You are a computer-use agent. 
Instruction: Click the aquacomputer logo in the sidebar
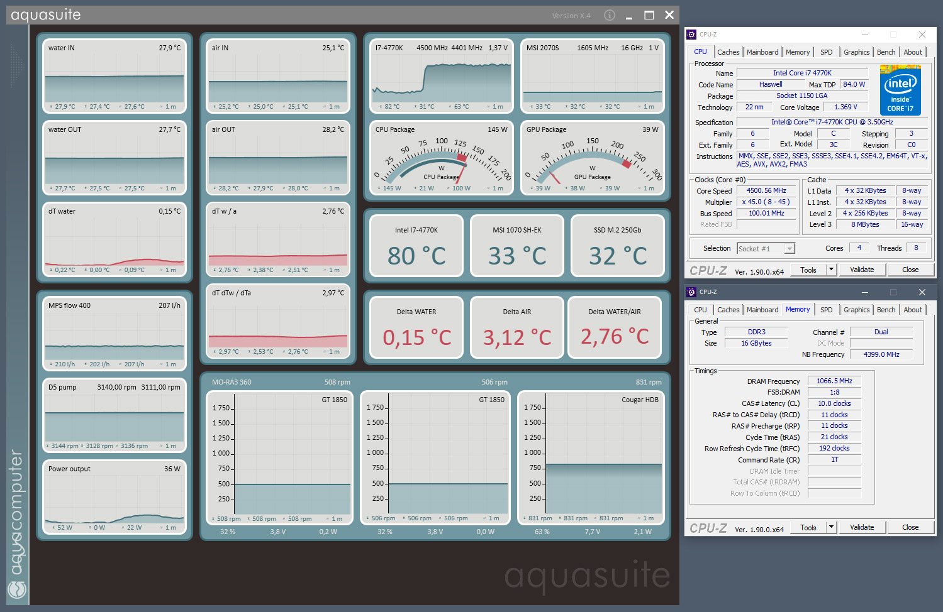pyautogui.click(x=17, y=589)
